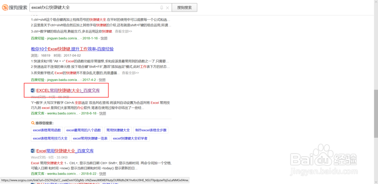
Task: Select suggested search 常用快捷键大全
Action: coord(118,130)
